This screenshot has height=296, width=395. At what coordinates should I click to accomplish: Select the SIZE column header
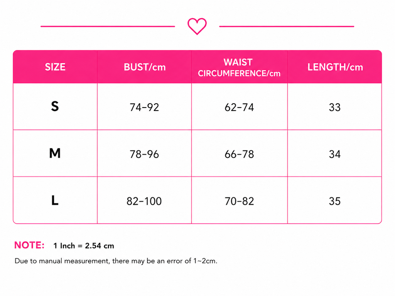(x=55, y=67)
